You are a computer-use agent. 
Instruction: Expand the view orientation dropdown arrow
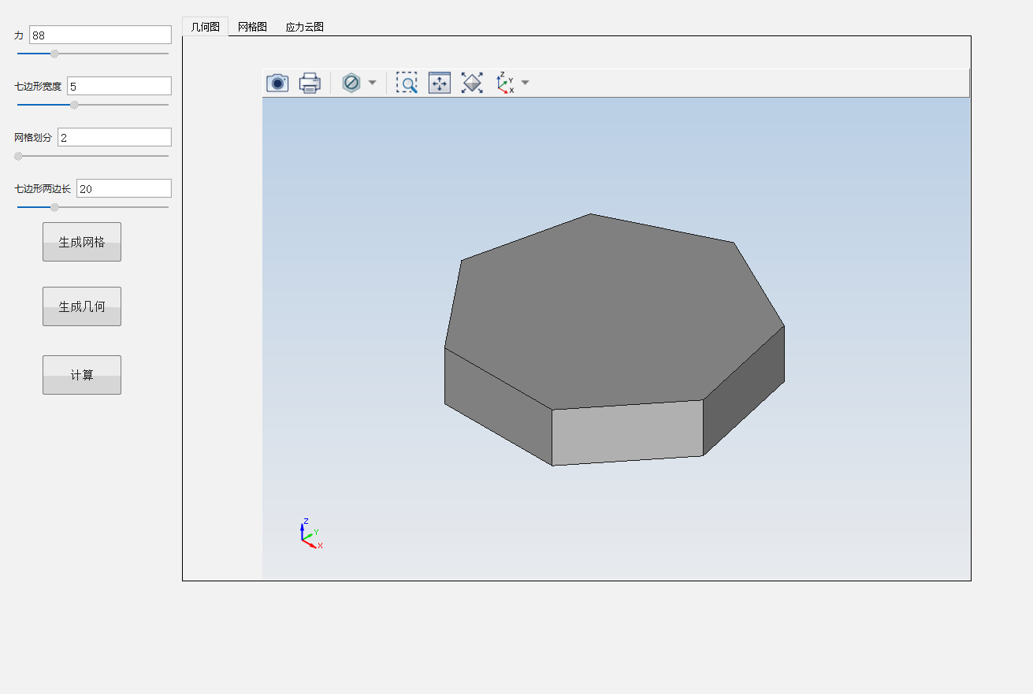click(525, 83)
